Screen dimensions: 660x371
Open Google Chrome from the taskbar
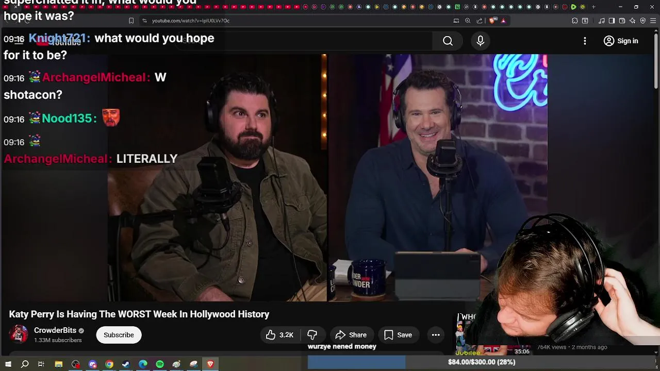[x=109, y=364]
